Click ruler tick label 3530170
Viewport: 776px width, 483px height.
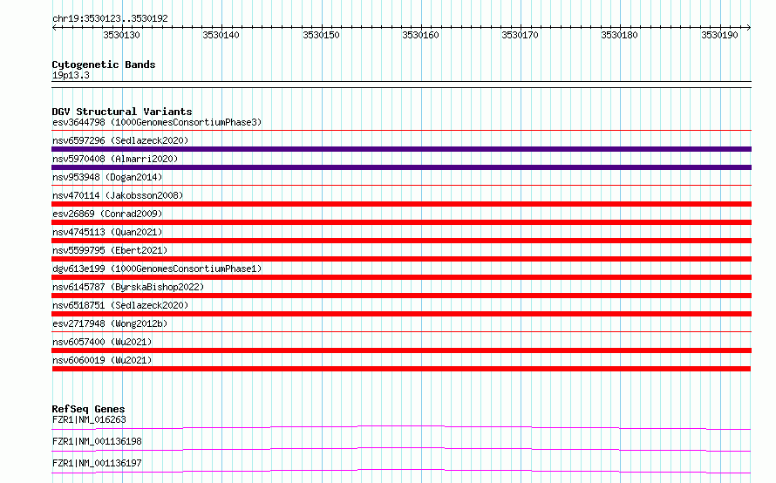(x=521, y=35)
